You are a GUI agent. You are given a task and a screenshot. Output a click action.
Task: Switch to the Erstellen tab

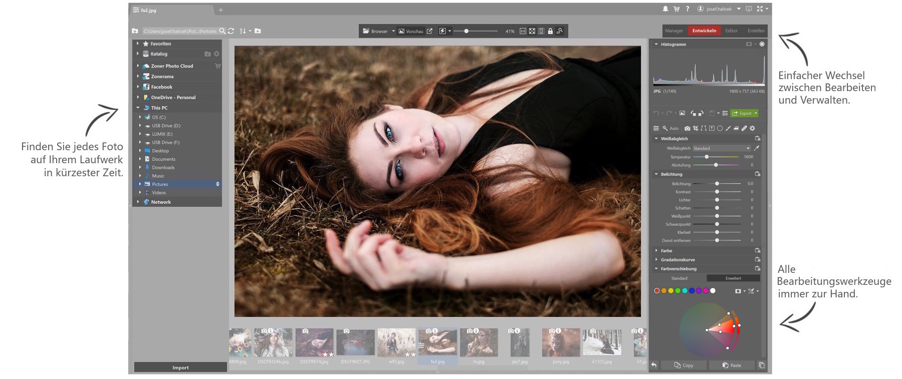coord(756,31)
